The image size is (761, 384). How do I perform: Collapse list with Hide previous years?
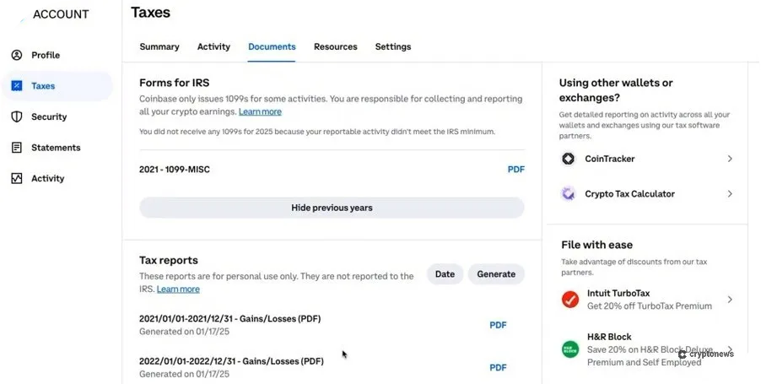[332, 208]
